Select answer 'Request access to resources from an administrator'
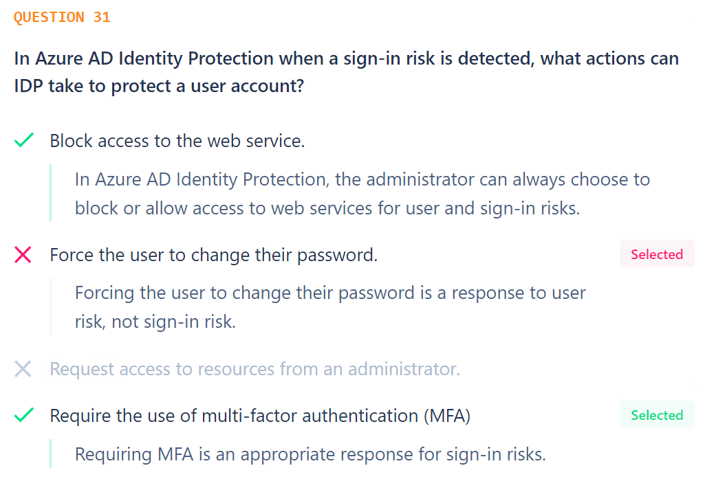This screenshot has width=705, height=479. (255, 369)
